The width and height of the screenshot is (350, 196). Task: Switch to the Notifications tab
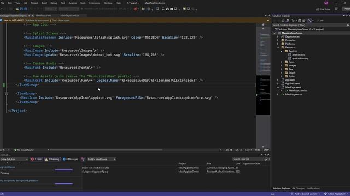[x=313, y=188]
